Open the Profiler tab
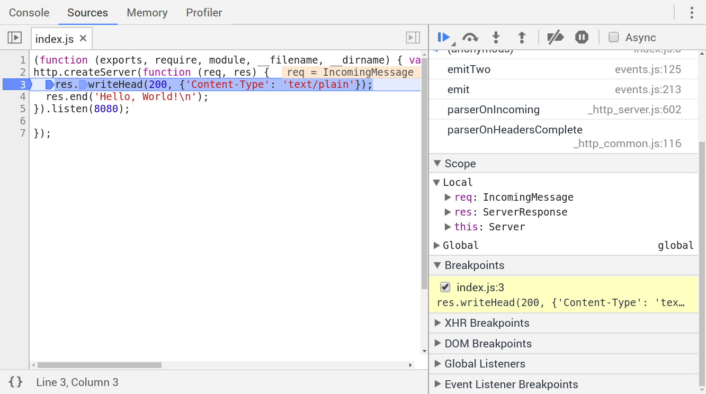 click(x=204, y=13)
